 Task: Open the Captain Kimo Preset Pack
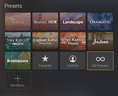click(x=45, y=41)
